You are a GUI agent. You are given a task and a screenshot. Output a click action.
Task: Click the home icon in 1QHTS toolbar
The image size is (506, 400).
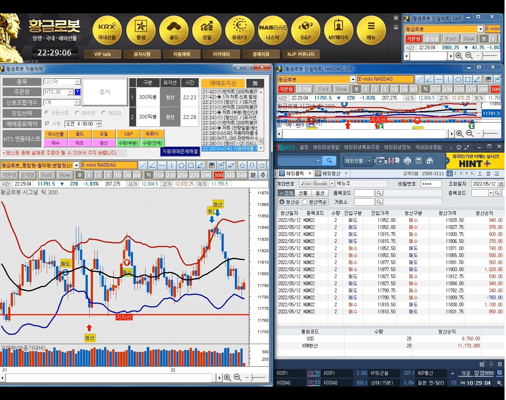[x=430, y=161]
